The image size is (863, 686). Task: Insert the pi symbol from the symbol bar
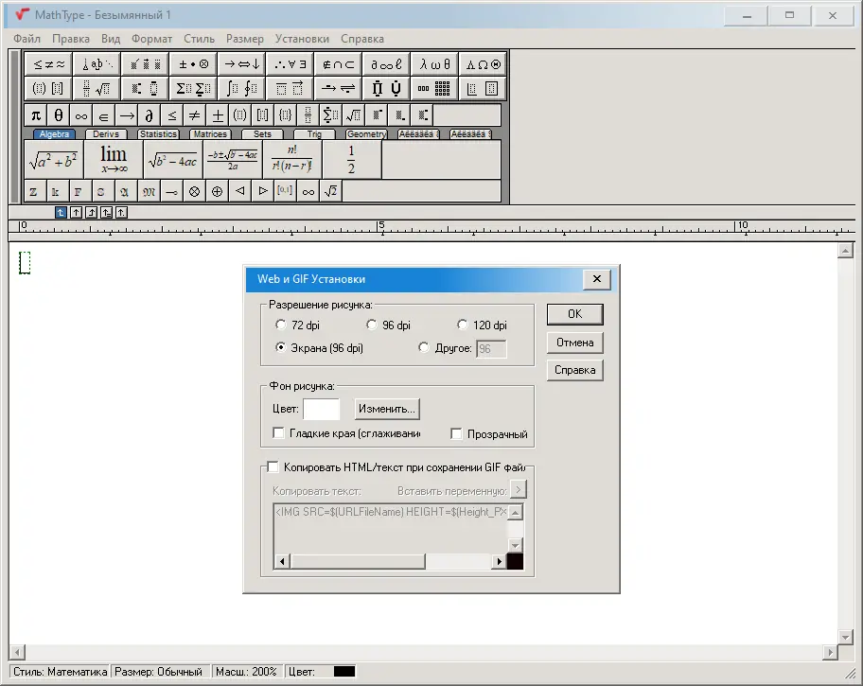point(34,114)
